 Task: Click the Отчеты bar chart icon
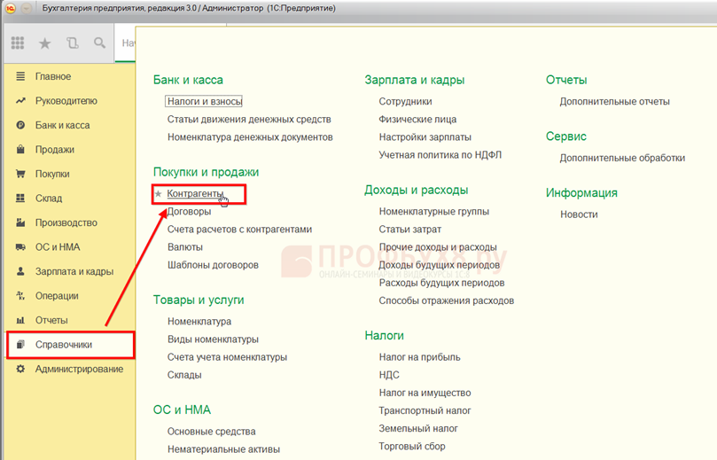(x=20, y=320)
